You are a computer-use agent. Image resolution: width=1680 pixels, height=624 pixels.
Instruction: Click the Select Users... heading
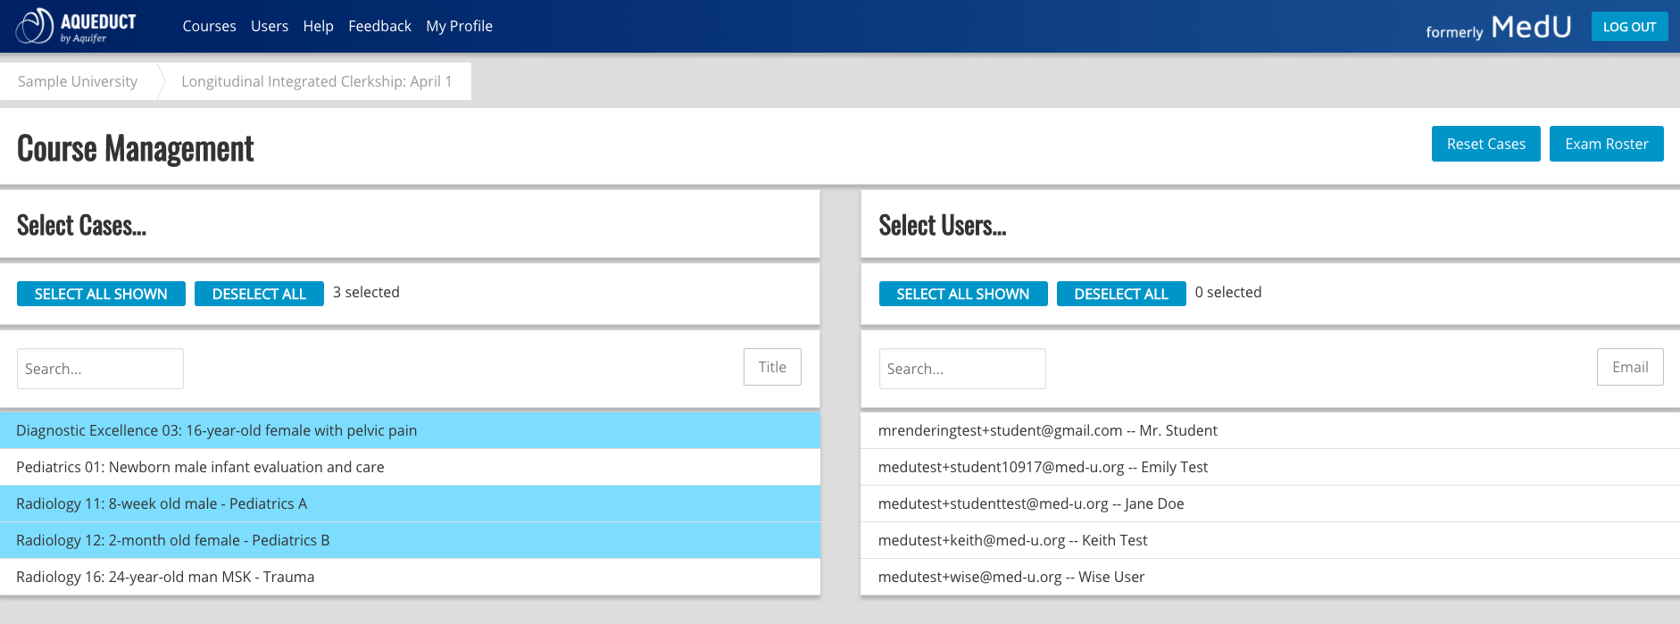coord(943,225)
